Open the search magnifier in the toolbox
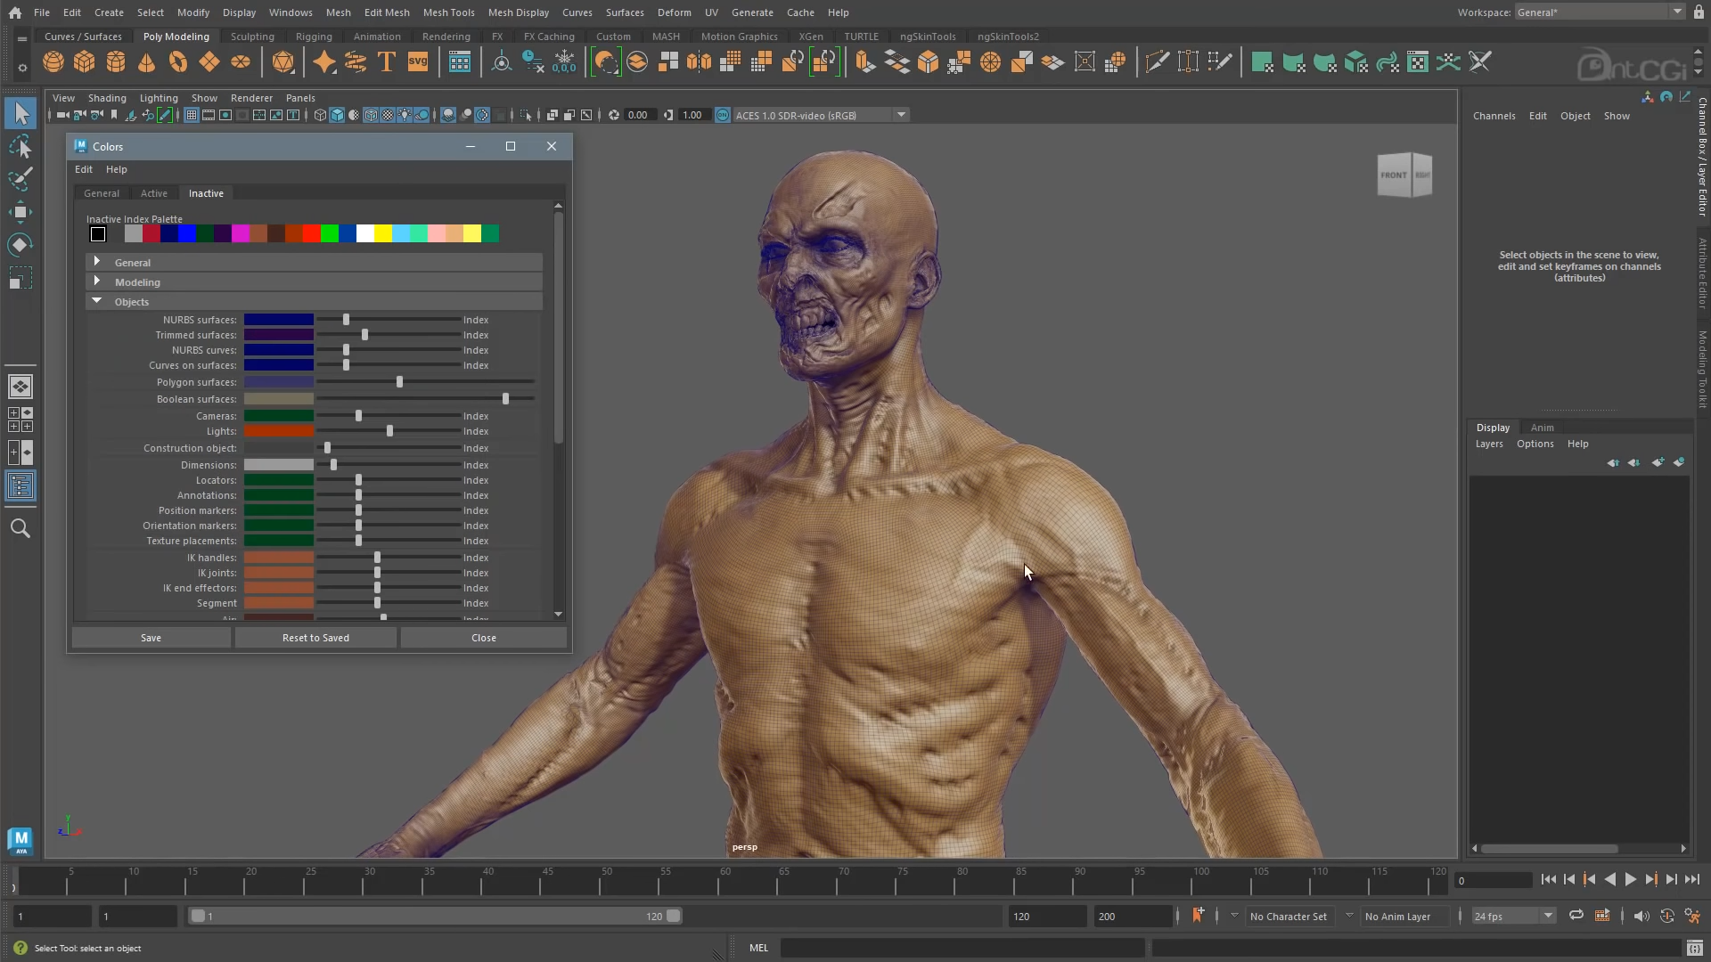This screenshot has width=1711, height=962. click(x=20, y=529)
